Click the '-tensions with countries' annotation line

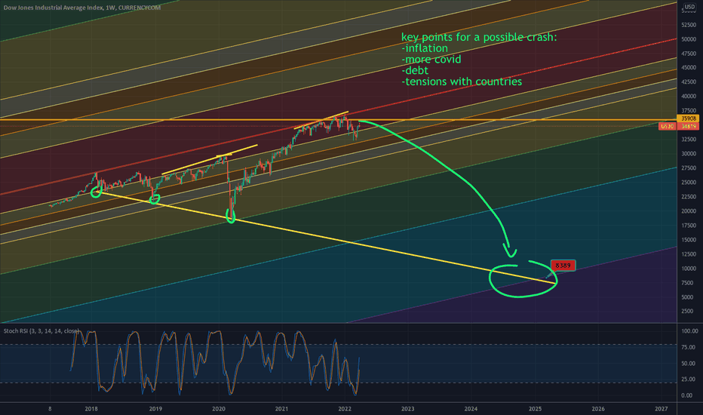462,81
